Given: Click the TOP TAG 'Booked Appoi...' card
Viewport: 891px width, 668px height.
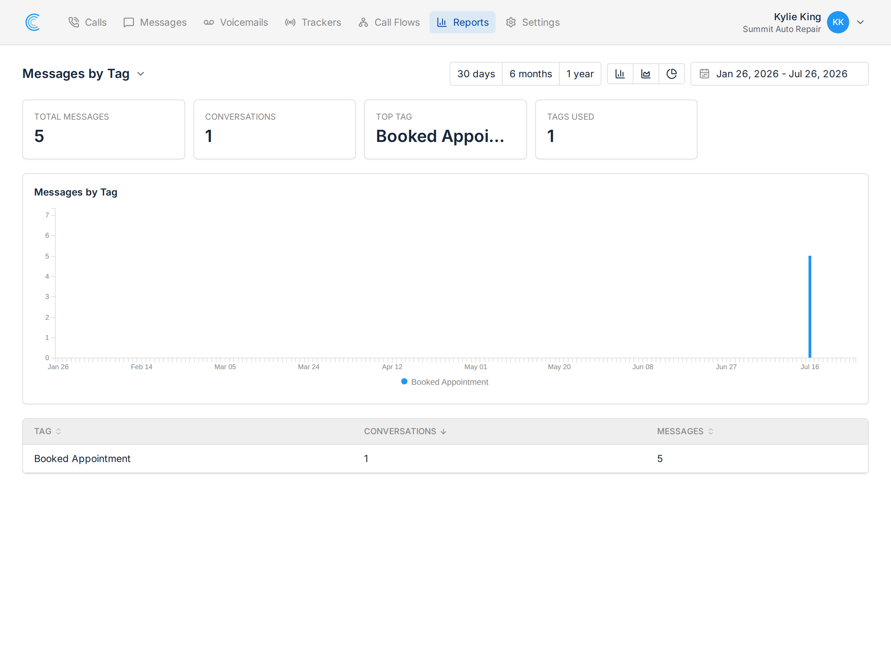Looking at the screenshot, I should point(445,129).
